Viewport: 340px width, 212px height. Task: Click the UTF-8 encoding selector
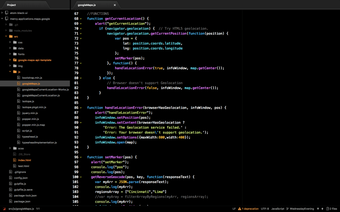[x=265, y=209]
